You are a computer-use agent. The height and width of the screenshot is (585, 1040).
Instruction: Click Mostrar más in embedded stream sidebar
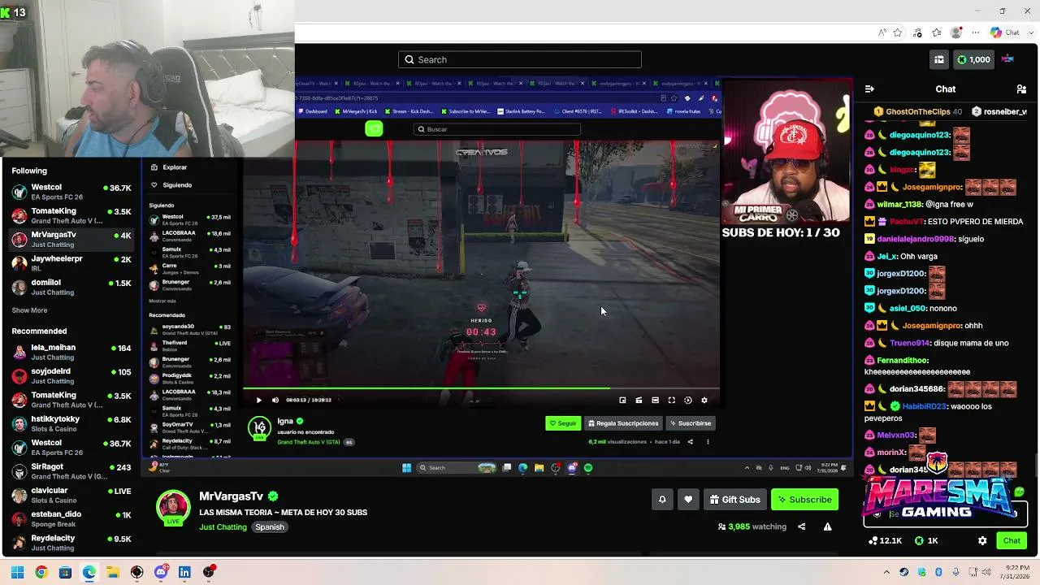(x=162, y=301)
